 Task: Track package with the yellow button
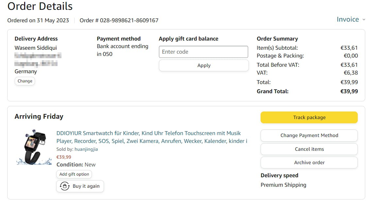point(309,117)
